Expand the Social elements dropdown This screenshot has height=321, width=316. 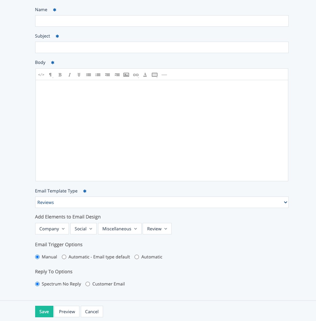pos(83,229)
